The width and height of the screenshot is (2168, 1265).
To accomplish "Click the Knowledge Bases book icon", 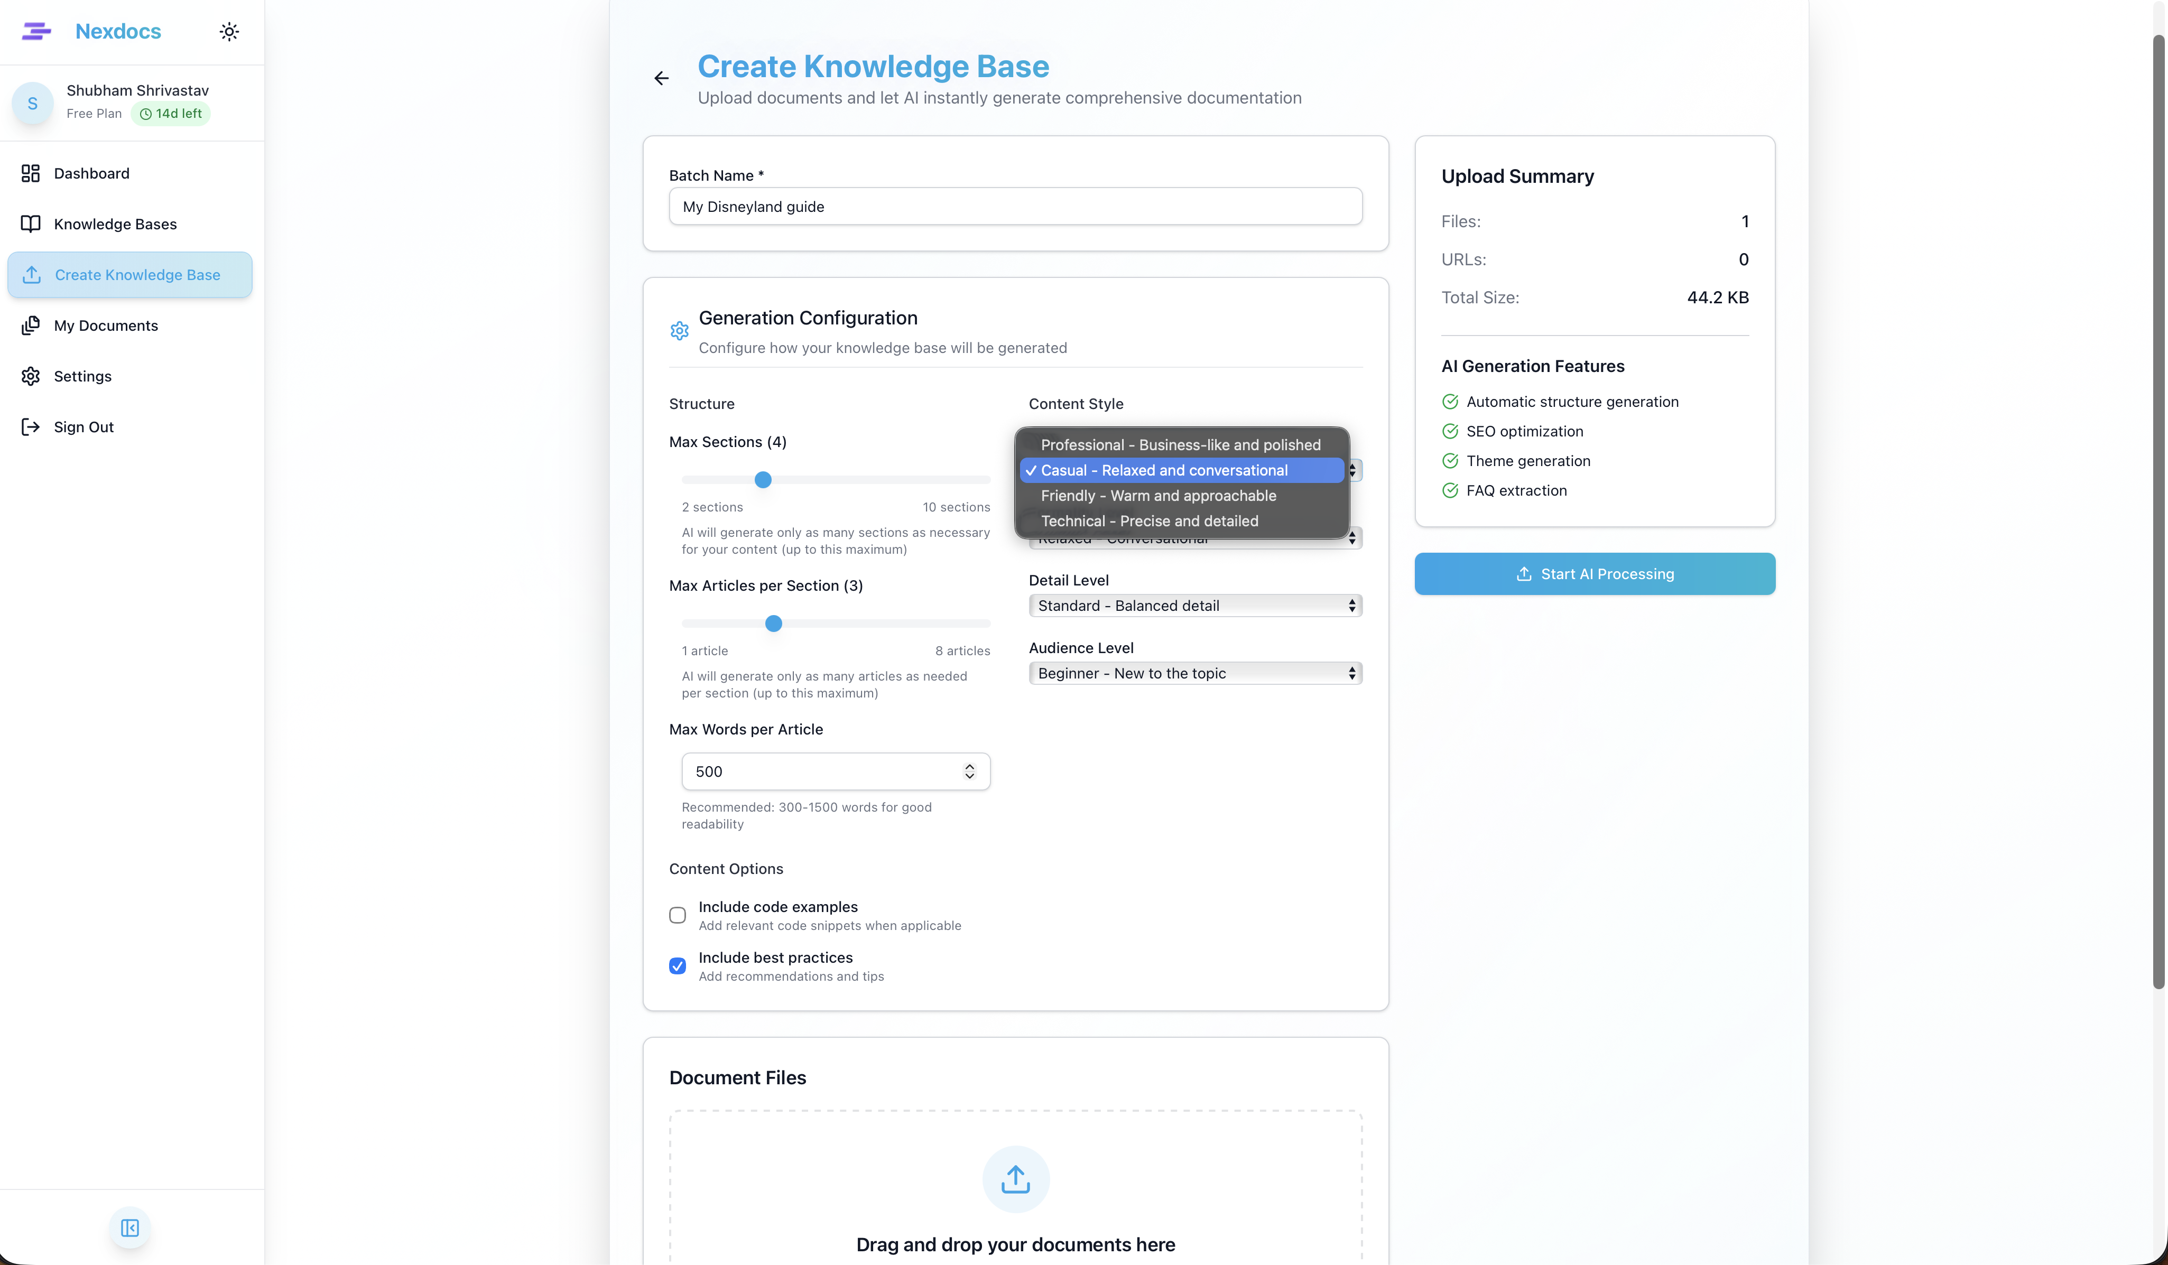I will click(31, 224).
